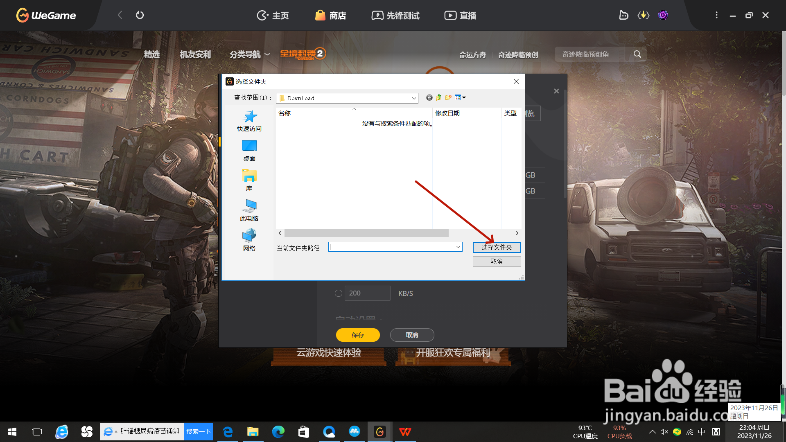Open the 主页 tab
The image size is (786, 442).
[273, 16]
